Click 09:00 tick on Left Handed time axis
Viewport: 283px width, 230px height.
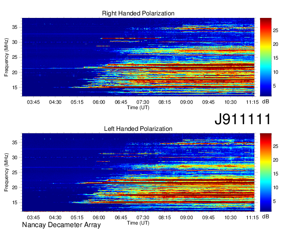click(x=186, y=217)
